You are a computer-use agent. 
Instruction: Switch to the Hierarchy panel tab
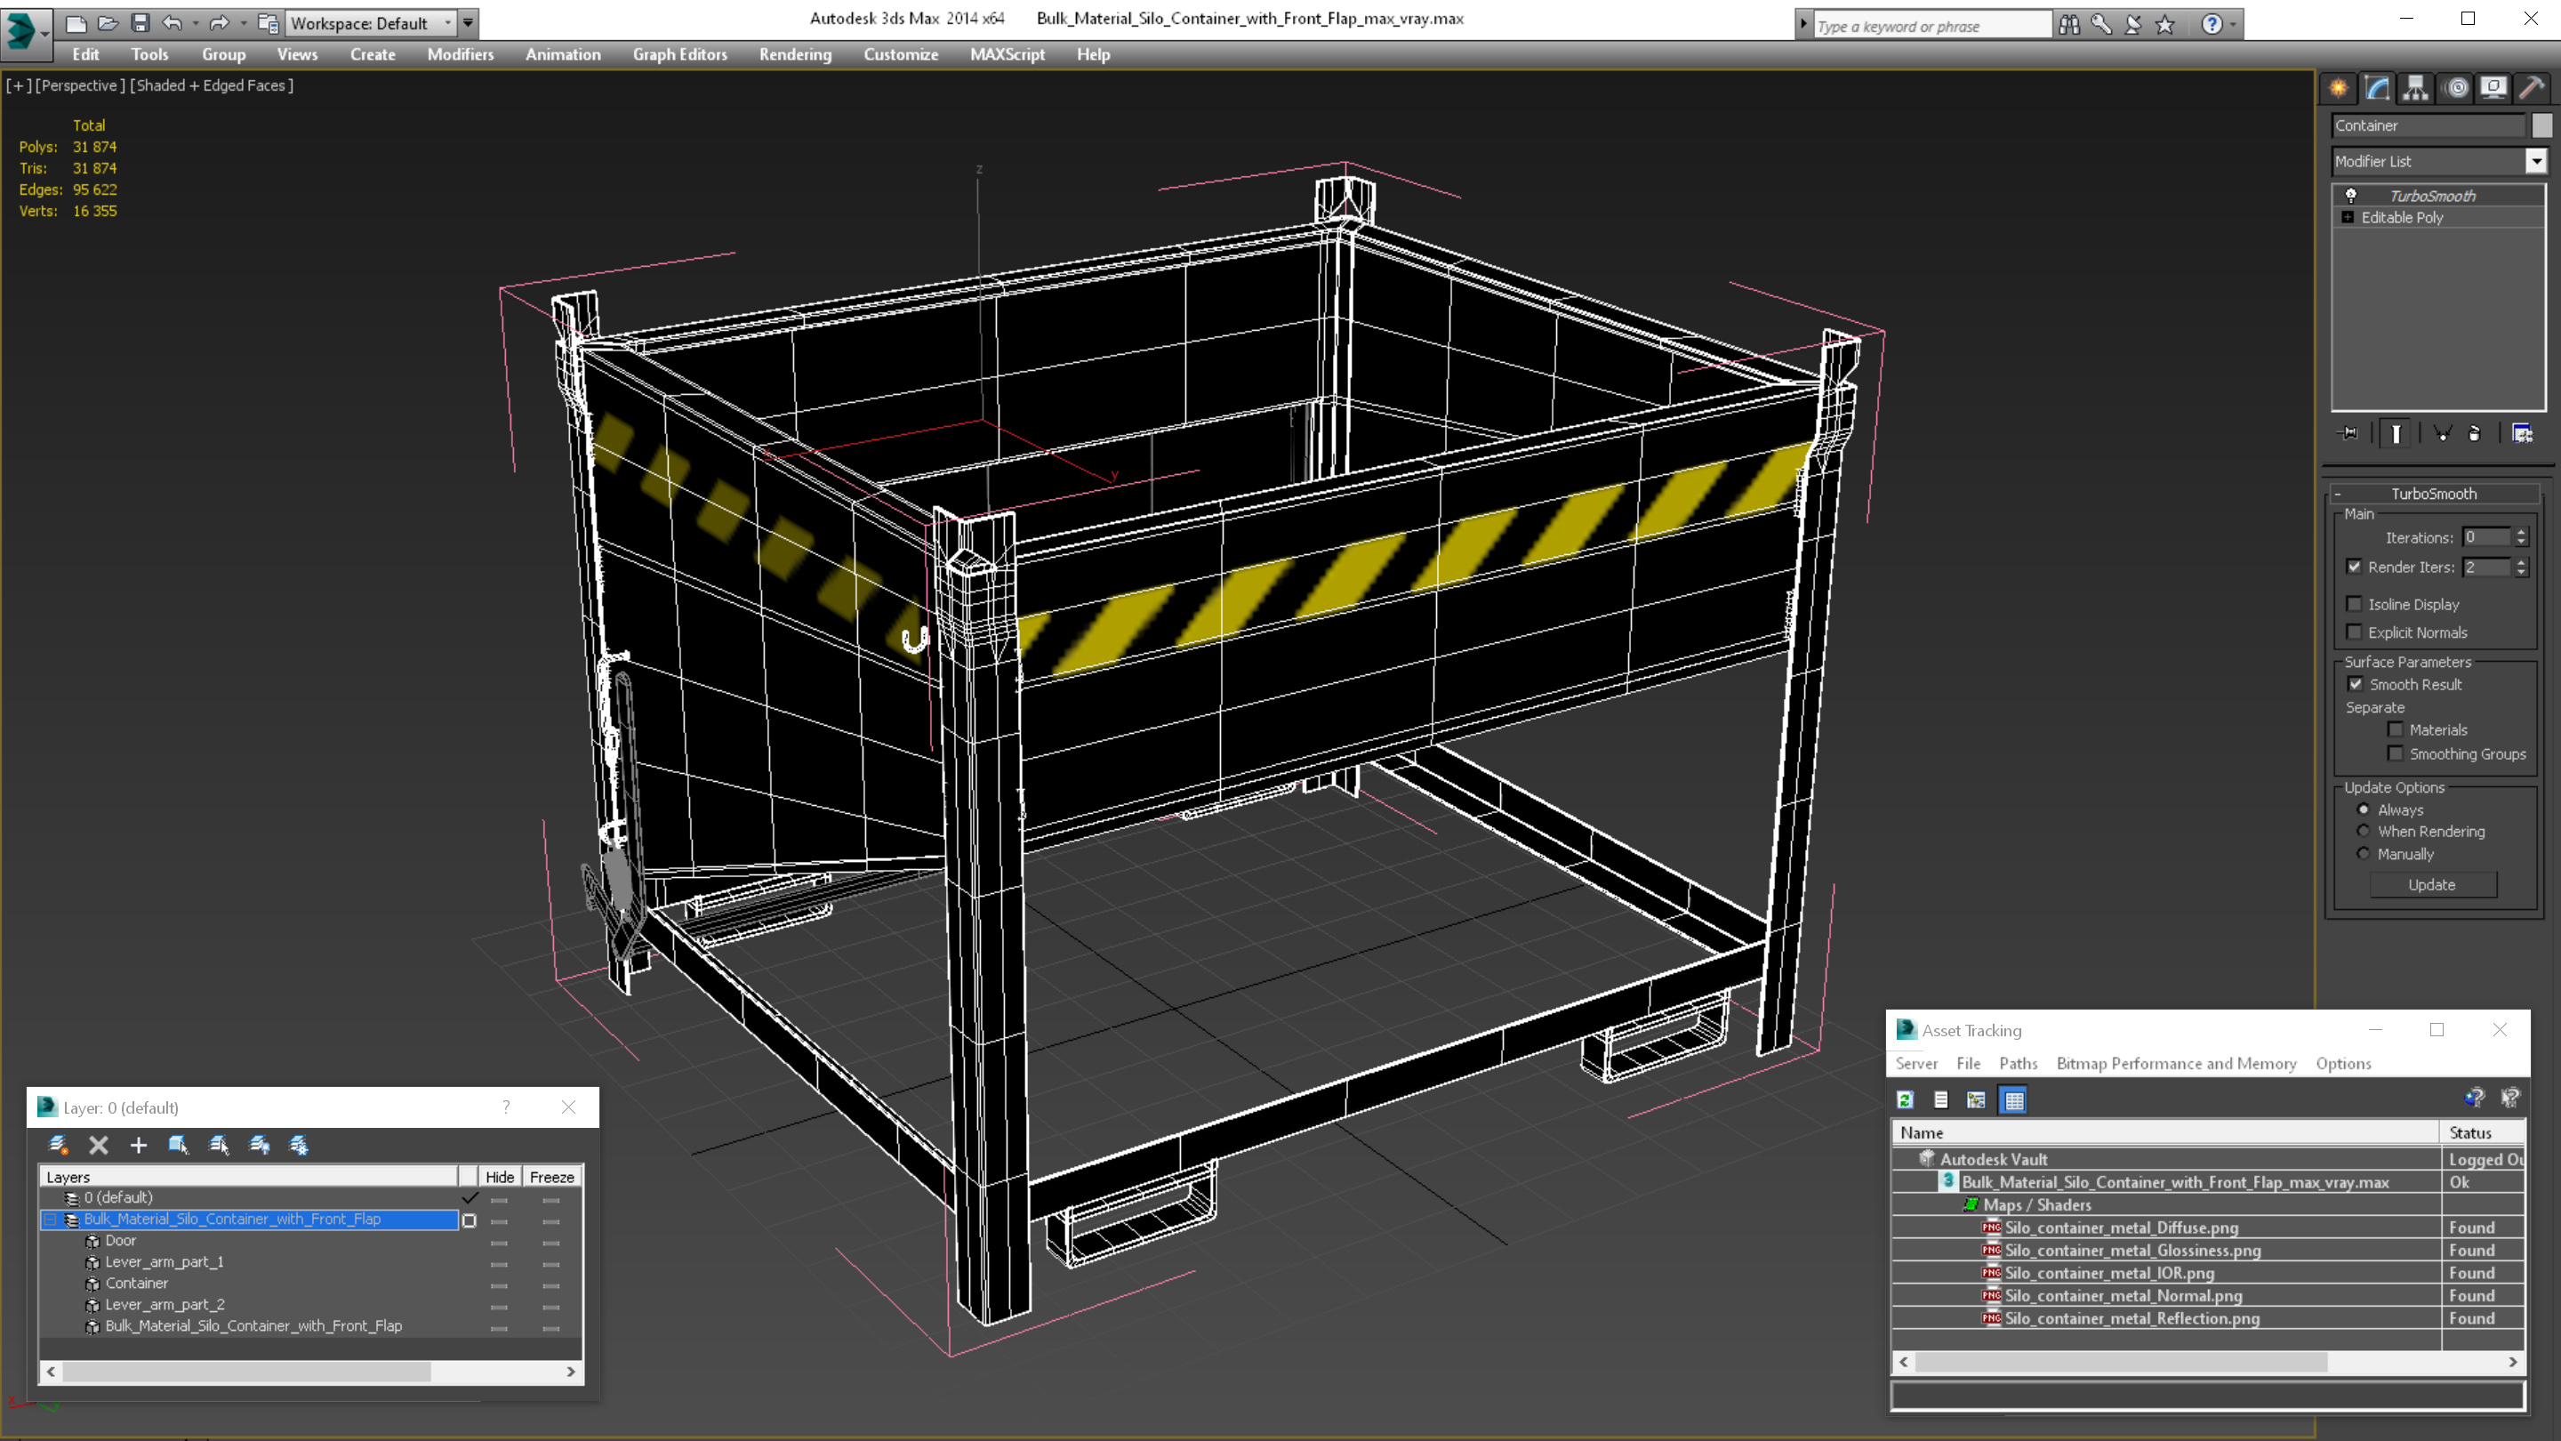tap(2416, 89)
